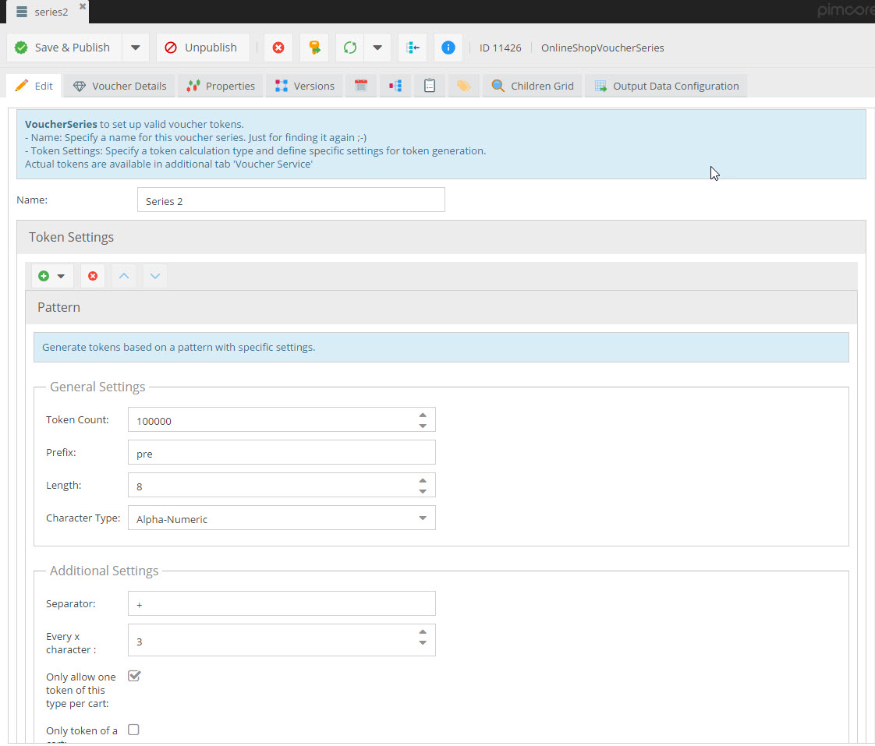The width and height of the screenshot is (875, 746).
Task: Click the Prefix input field
Action: pos(281,453)
